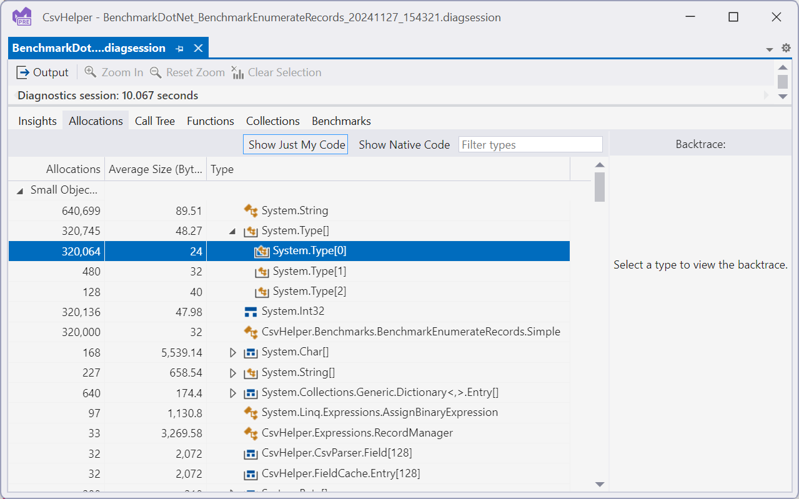Click the allocations list scroll up arrow
Viewport: 799px width, 499px height.
coord(600,165)
